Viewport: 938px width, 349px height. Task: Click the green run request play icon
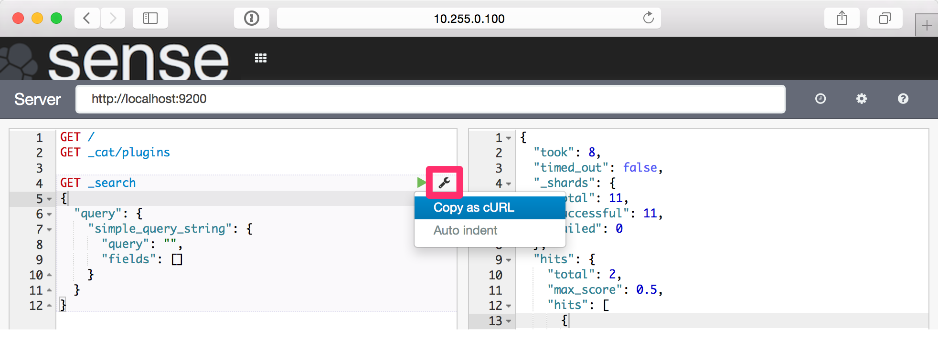[421, 183]
